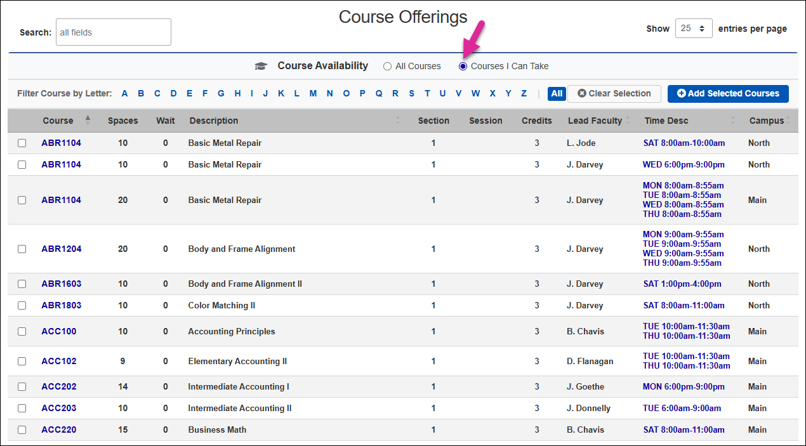806x446 pixels.
Task: Open the ABR1204 course link
Action: point(62,249)
